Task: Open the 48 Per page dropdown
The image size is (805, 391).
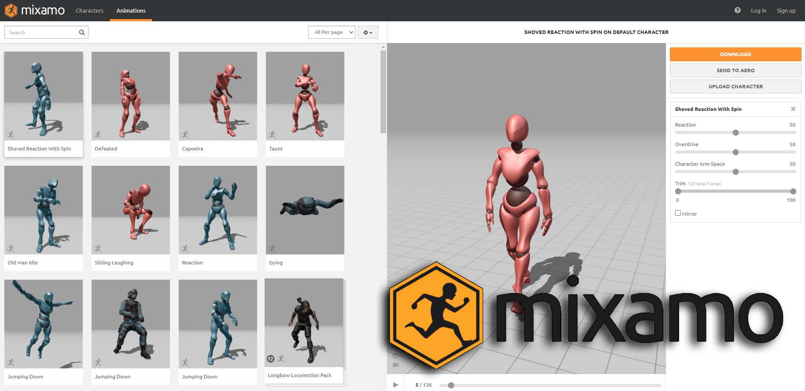Action: click(x=332, y=32)
